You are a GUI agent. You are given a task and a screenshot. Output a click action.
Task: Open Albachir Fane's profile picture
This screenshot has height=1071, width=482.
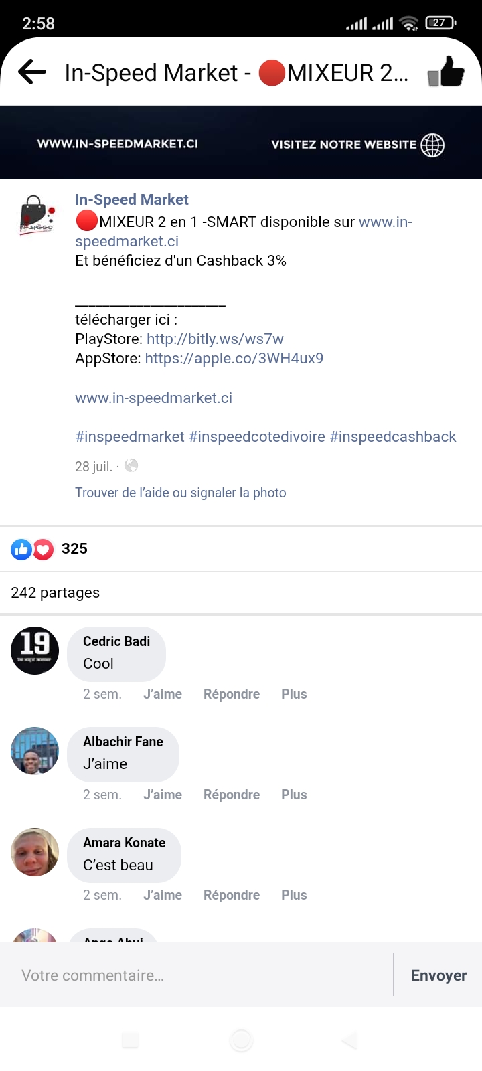(35, 751)
